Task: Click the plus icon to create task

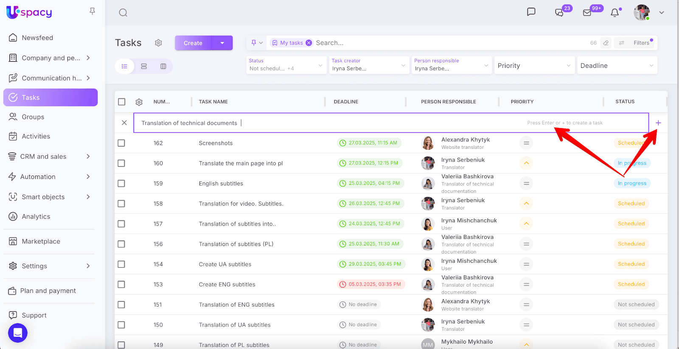Action: 658,123
